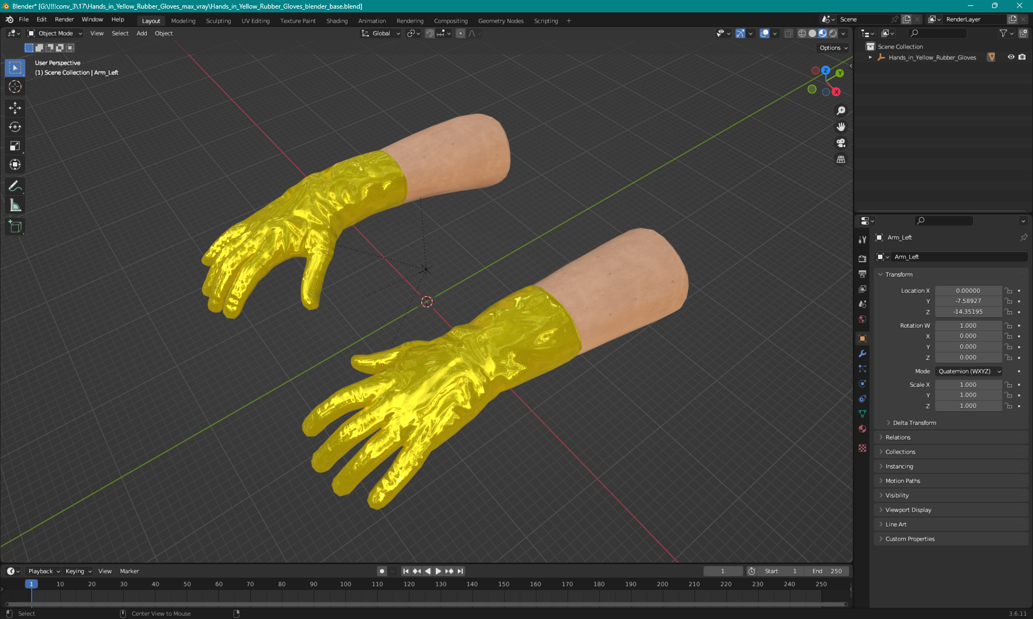Open the Physics properties tab
The width and height of the screenshot is (1033, 619).
coord(862,384)
